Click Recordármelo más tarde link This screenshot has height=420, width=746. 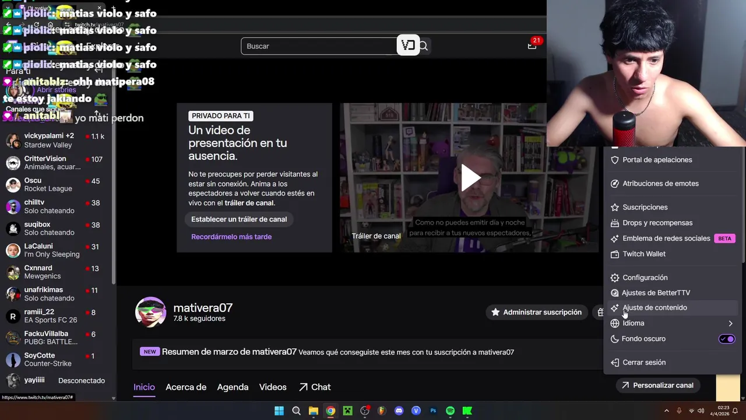[x=231, y=237]
